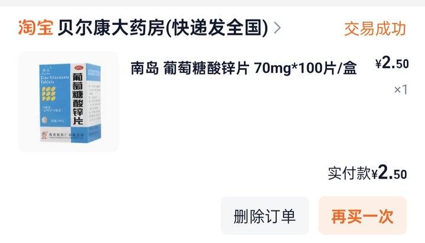Buy again with the 再买一次 button

pyautogui.click(x=362, y=216)
